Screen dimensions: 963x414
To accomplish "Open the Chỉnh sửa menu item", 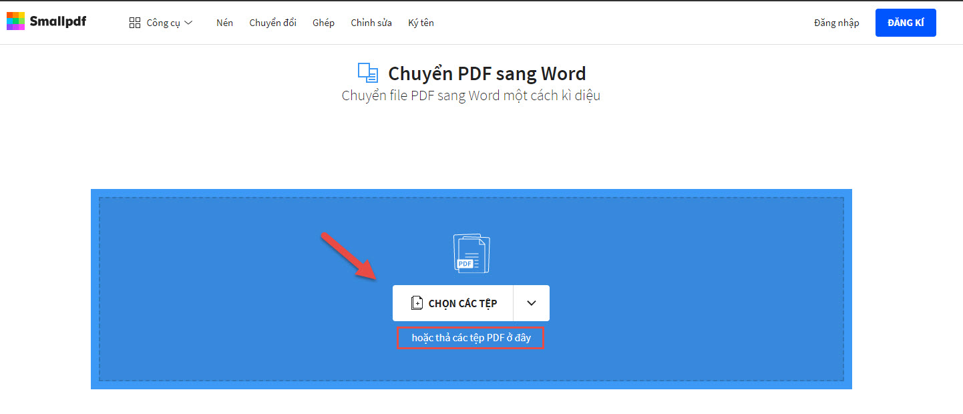I will 371,23.
